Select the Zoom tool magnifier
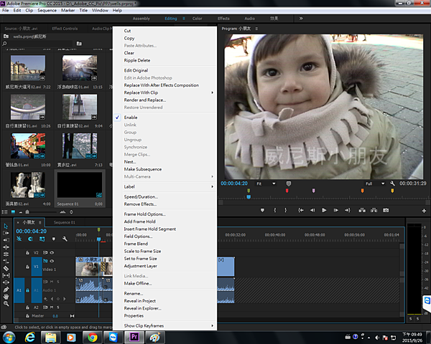Screen dimensions: 431x344 tap(6, 303)
